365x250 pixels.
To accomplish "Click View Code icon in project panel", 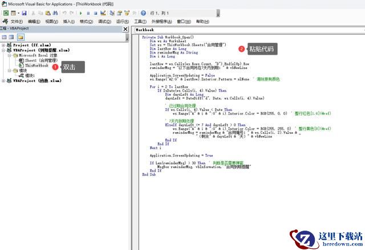I will coord(4,37).
